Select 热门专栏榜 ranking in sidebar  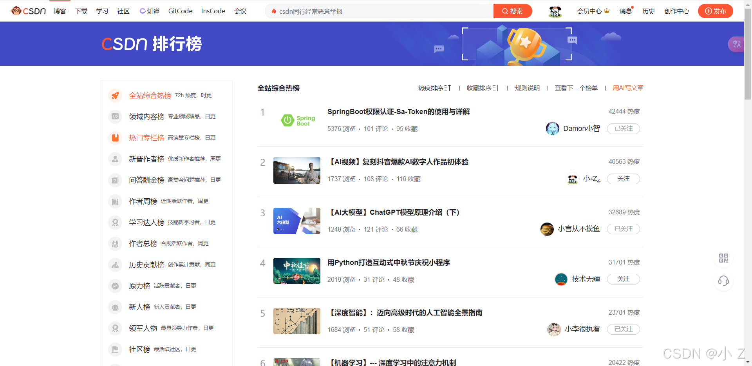pos(146,138)
